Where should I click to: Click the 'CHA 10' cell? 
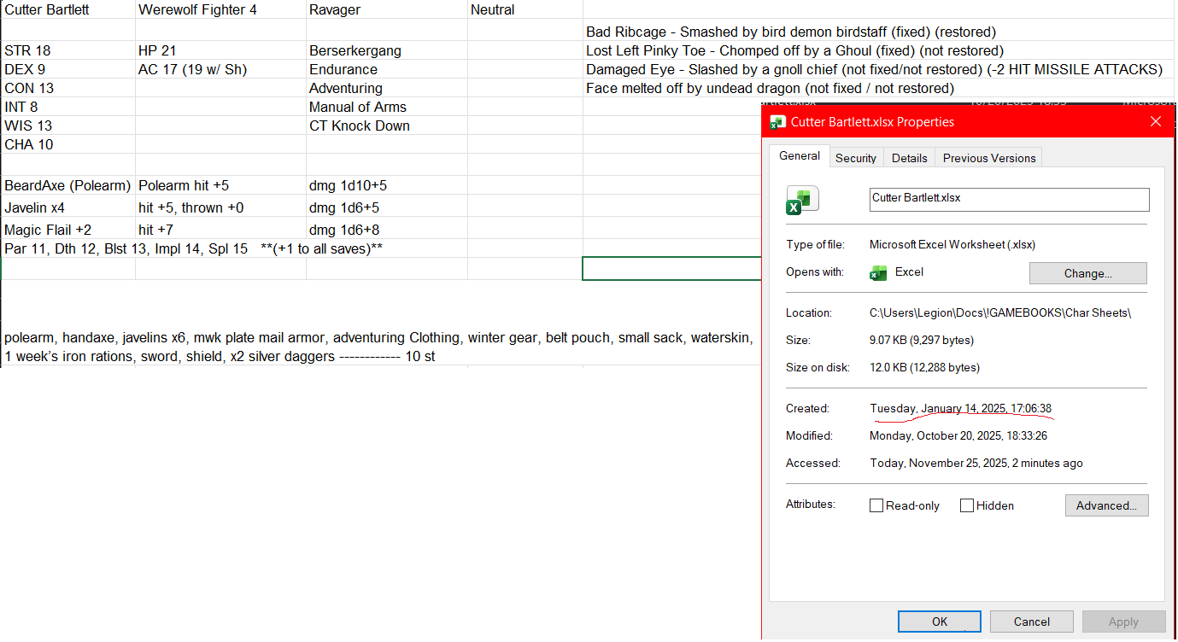(x=67, y=145)
